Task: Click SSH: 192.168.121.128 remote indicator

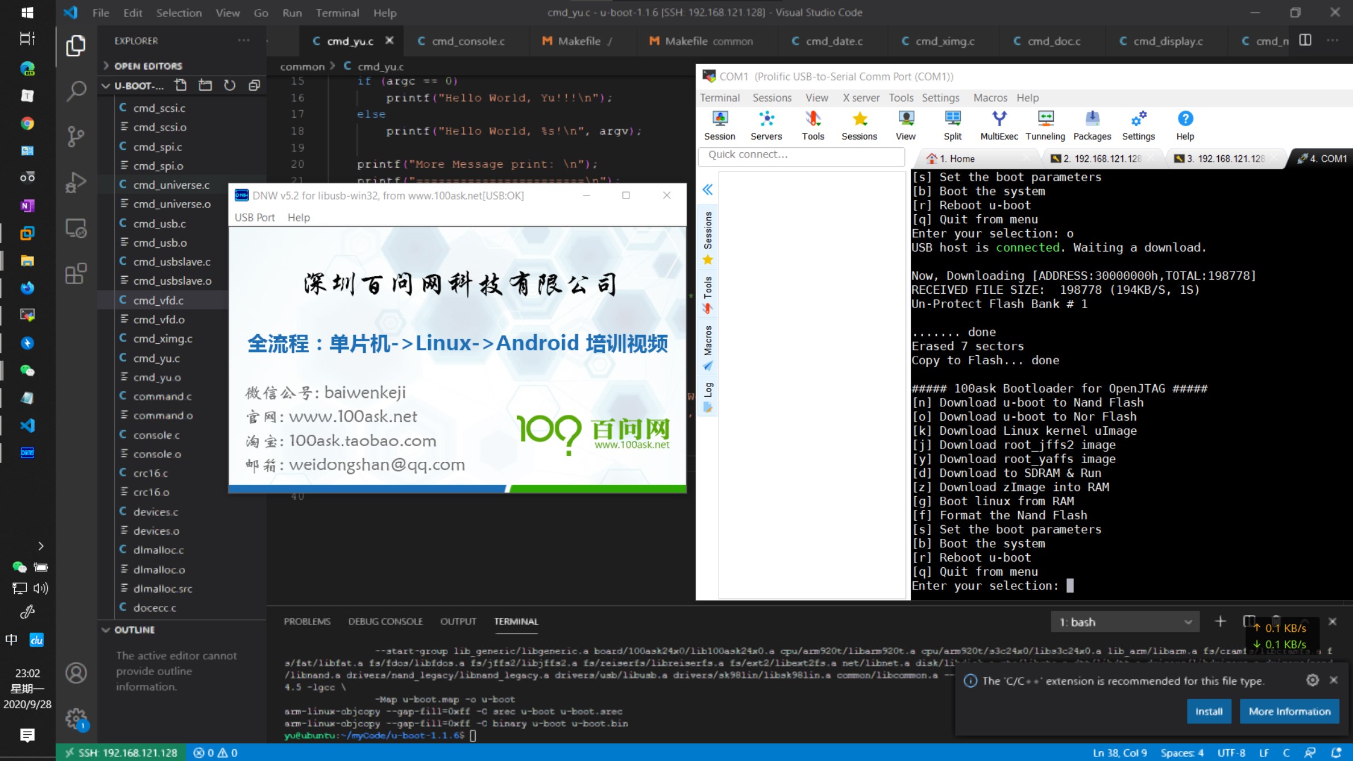Action: click(x=121, y=752)
